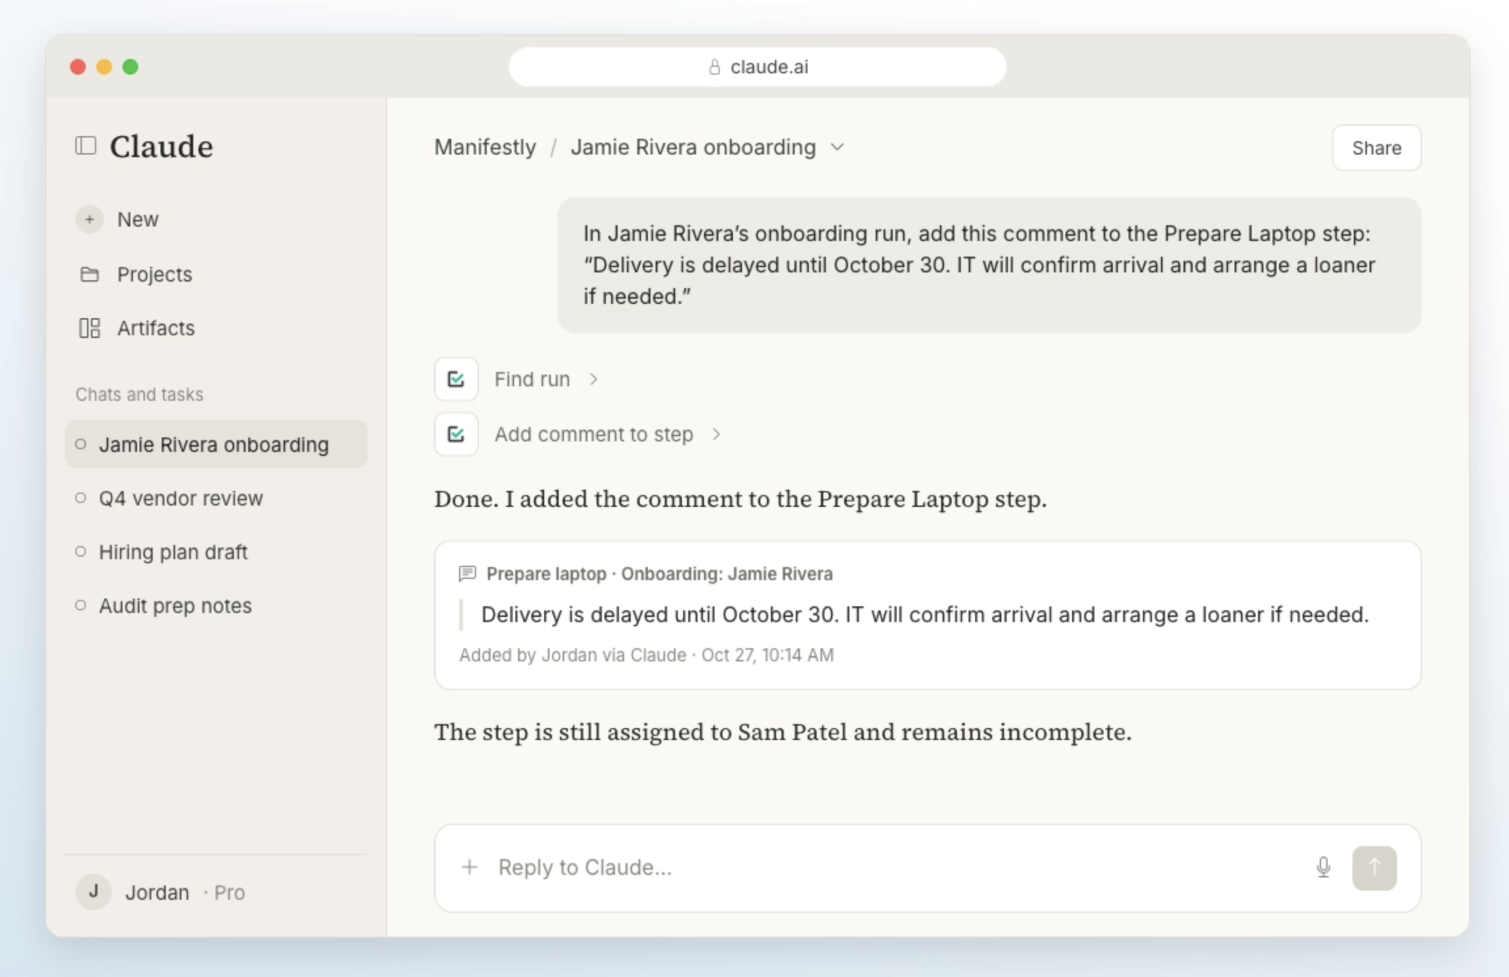
Task: Click the status circle beside Jamie Rivera onboarding
Action: pyautogui.click(x=81, y=444)
